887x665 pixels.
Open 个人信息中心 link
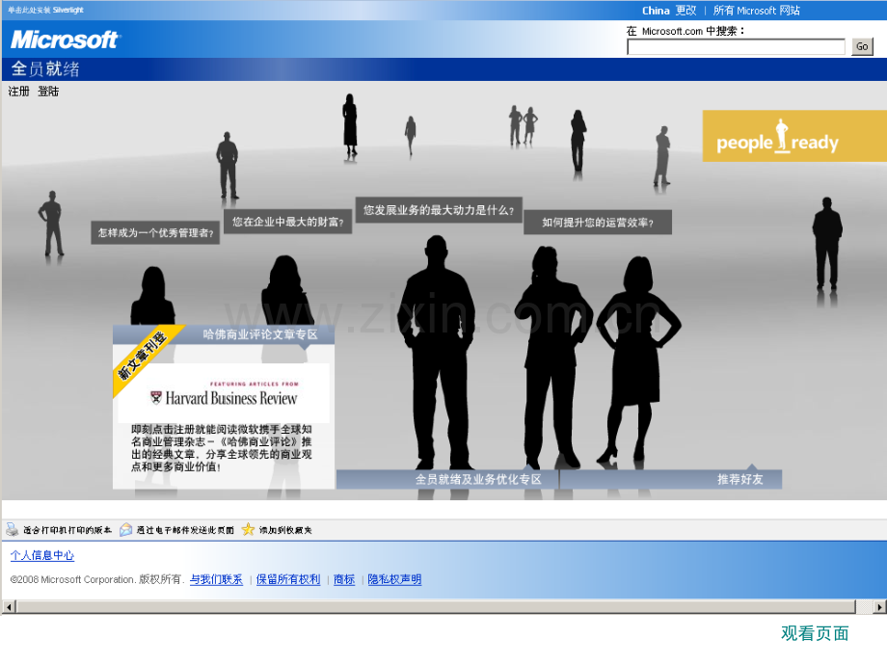[x=42, y=556]
